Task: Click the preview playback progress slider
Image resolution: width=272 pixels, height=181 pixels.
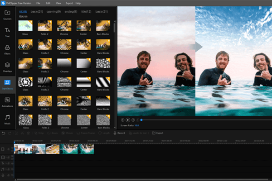Action: tap(204, 120)
